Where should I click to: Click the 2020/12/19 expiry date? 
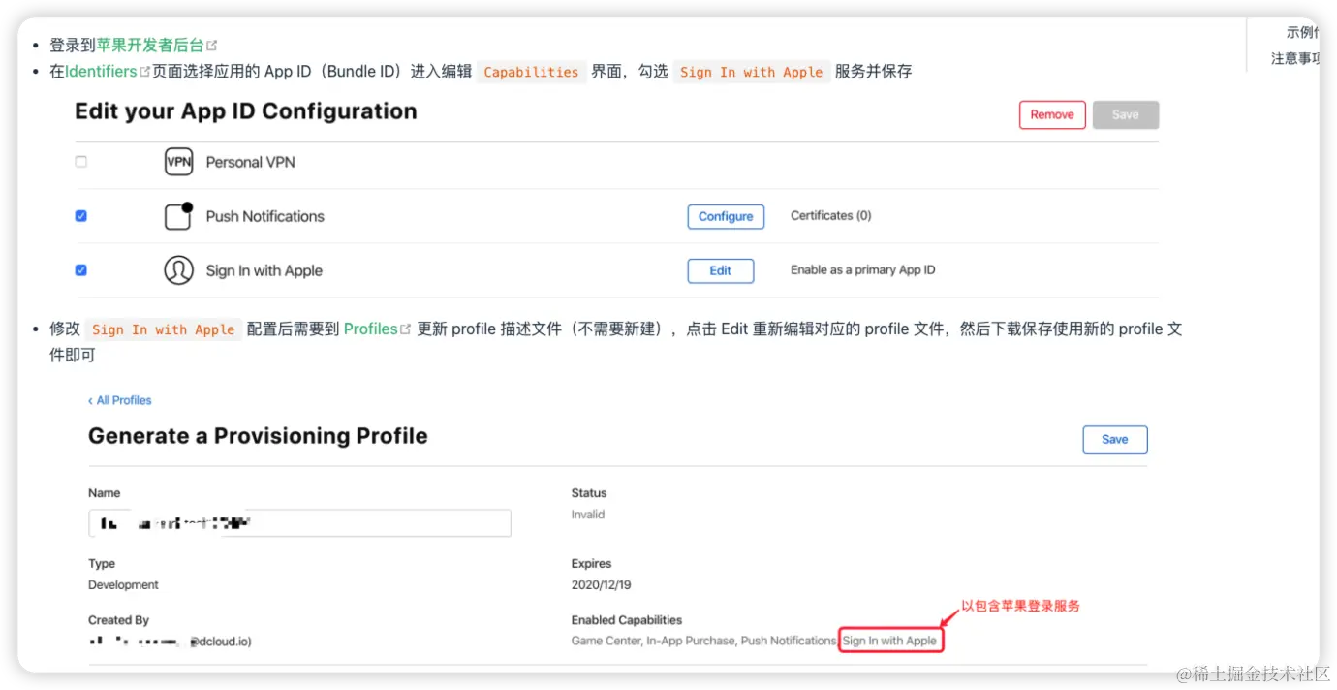pos(601,584)
